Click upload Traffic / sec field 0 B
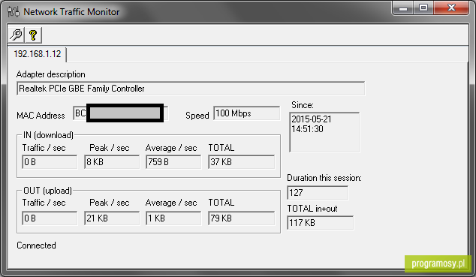 tap(50, 218)
